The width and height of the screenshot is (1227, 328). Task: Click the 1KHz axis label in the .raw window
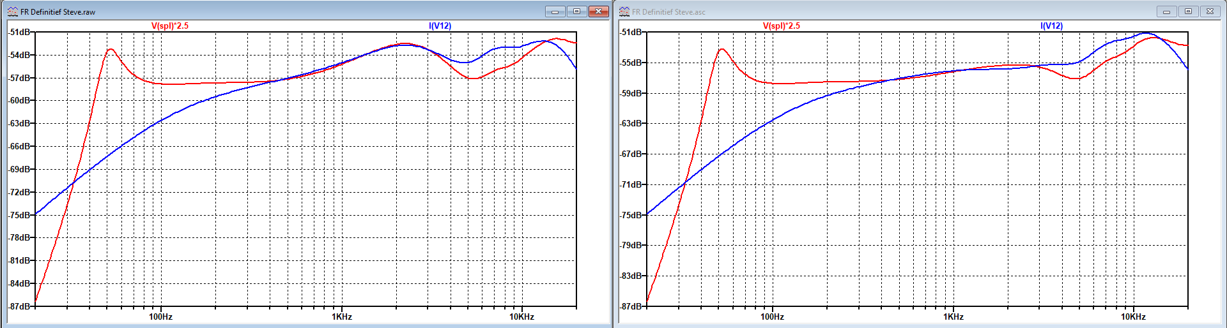[342, 317]
